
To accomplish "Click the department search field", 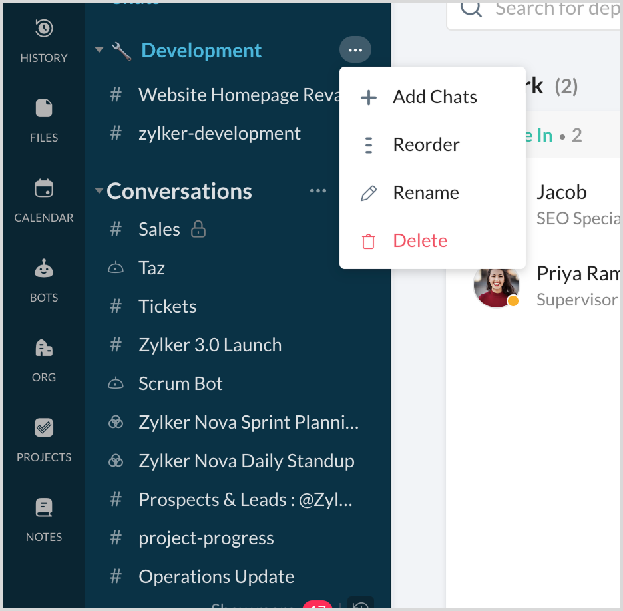I will tap(546, 10).
